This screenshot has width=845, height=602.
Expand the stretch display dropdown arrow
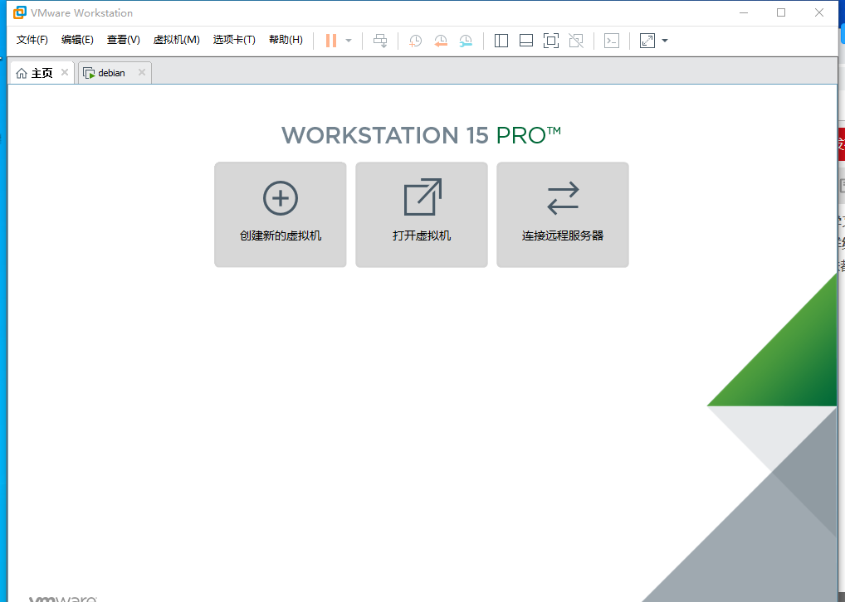click(x=665, y=41)
